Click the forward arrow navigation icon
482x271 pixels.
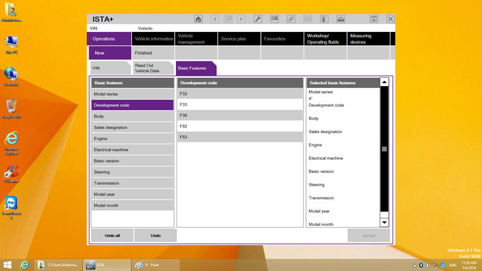pos(242,19)
